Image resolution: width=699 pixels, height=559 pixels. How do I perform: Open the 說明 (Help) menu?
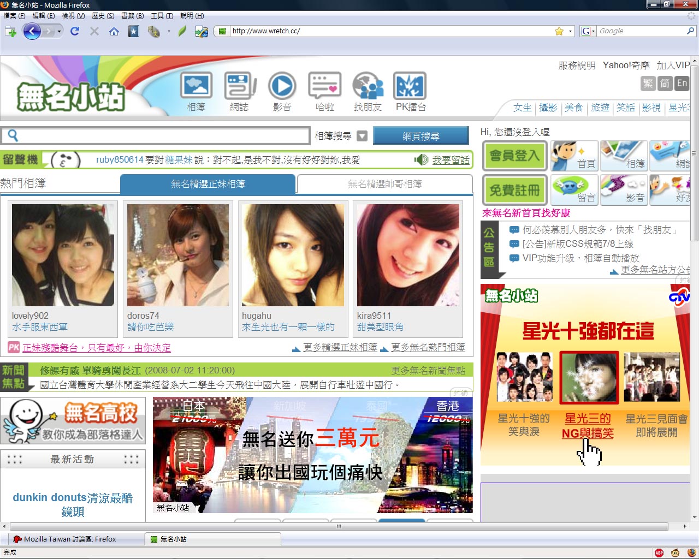click(x=192, y=16)
